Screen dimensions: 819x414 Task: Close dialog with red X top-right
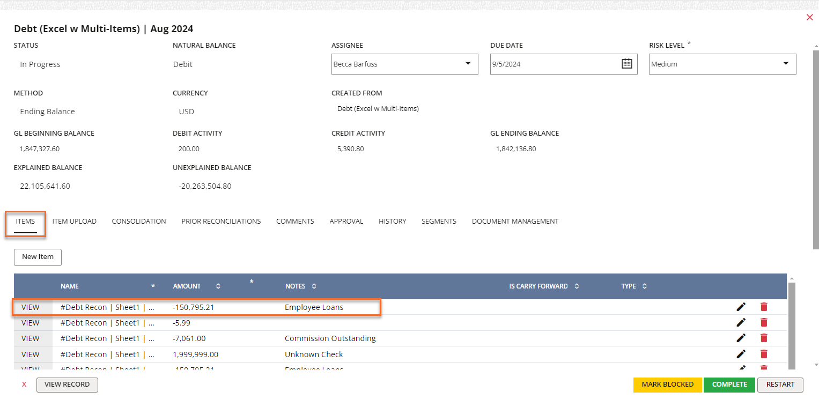(x=809, y=18)
